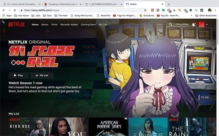Open the Netflix search magnifier
The image size is (219, 136).
170,24
